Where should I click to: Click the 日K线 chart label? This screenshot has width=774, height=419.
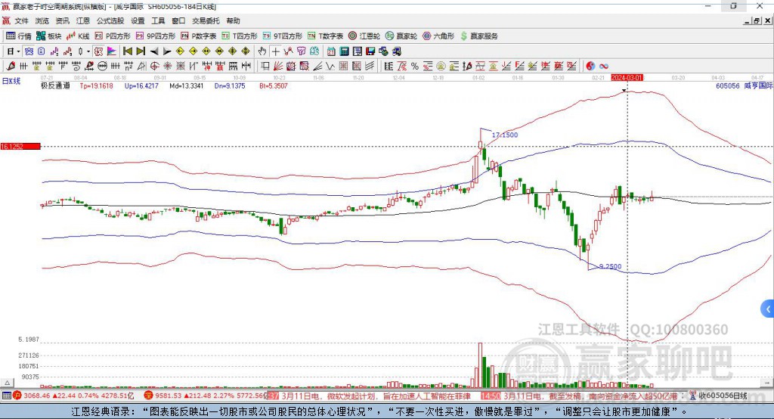coord(11,81)
